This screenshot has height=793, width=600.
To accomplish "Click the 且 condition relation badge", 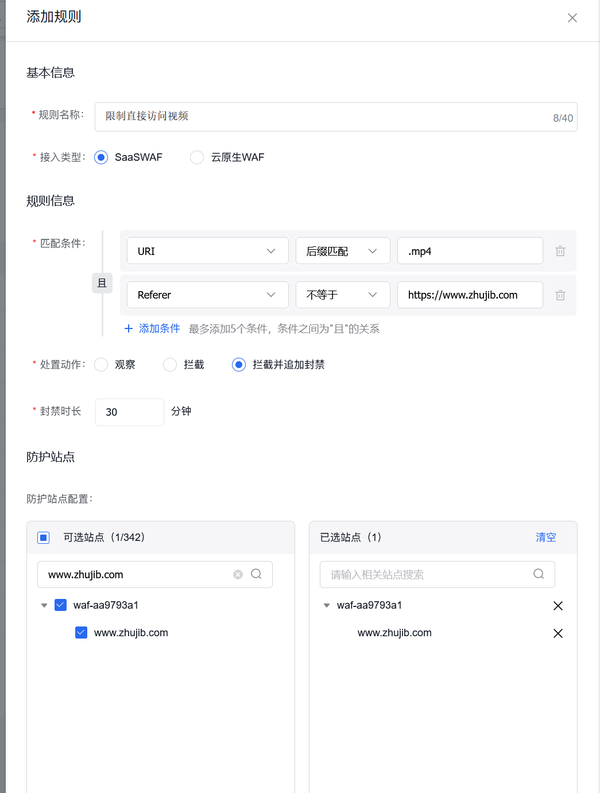I will coord(102,283).
